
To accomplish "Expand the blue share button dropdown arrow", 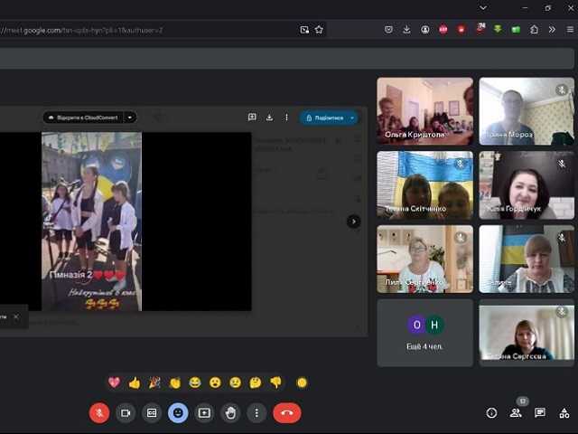I will pyautogui.click(x=352, y=118).
